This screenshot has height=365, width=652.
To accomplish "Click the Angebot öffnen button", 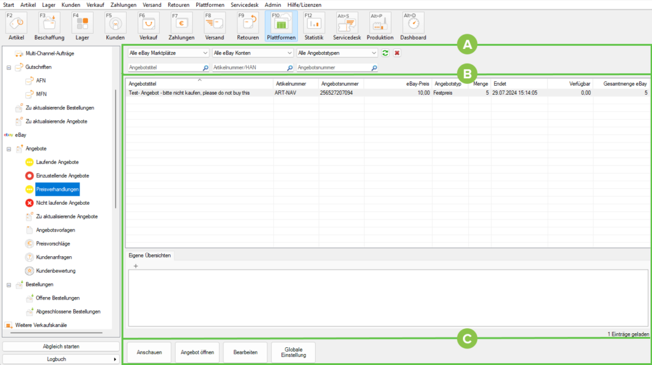I will click(197, 352).
